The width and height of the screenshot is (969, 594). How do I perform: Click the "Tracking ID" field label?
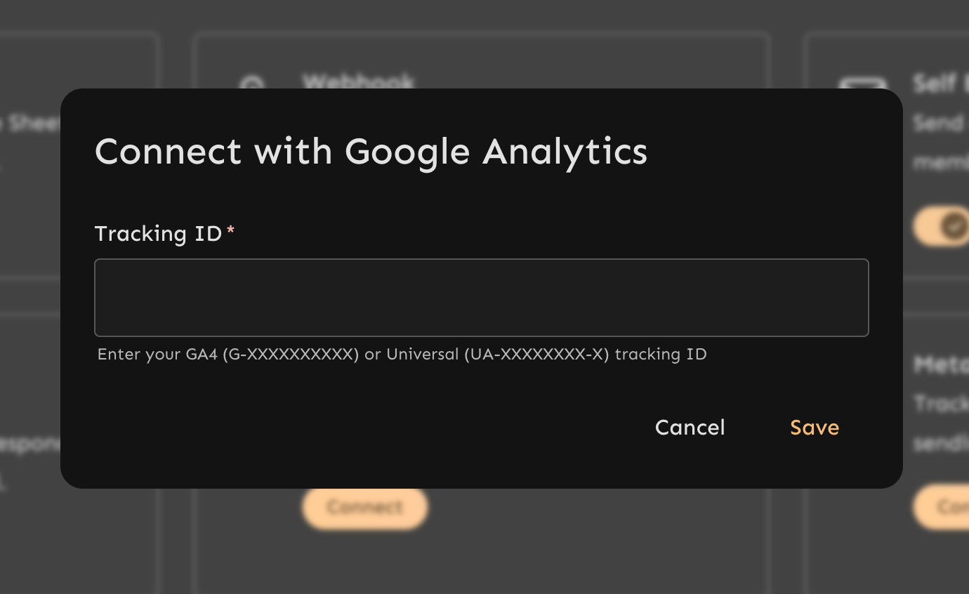click(158, 233)
